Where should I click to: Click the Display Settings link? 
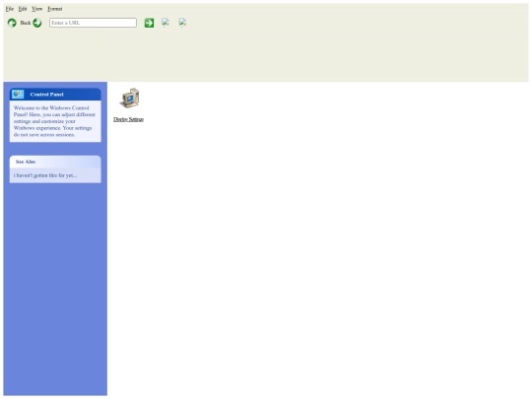tap(129, 119)
